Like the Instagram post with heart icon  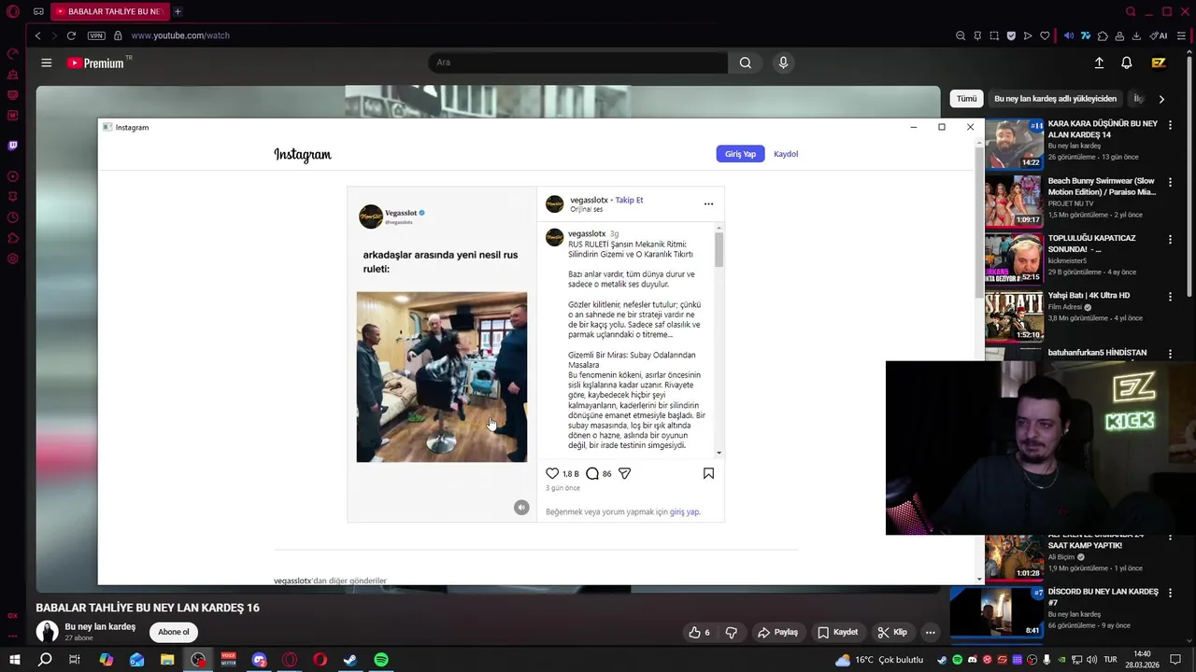pos(552,473)
